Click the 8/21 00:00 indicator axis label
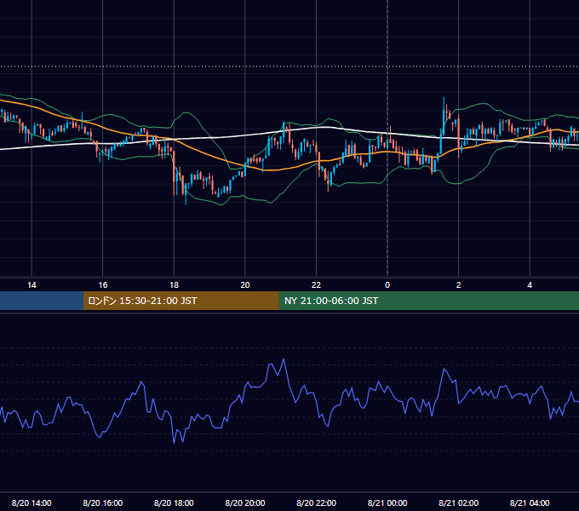 [387, 502]
